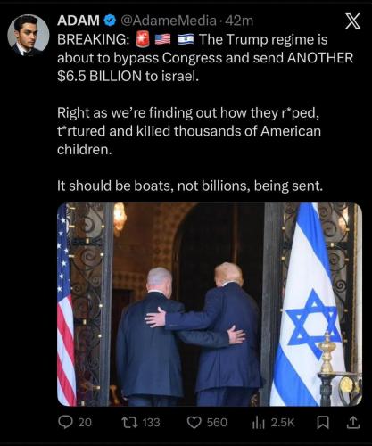Click the tweet text about $6.5 BILLION
The image size is (372, 446).
205,58
